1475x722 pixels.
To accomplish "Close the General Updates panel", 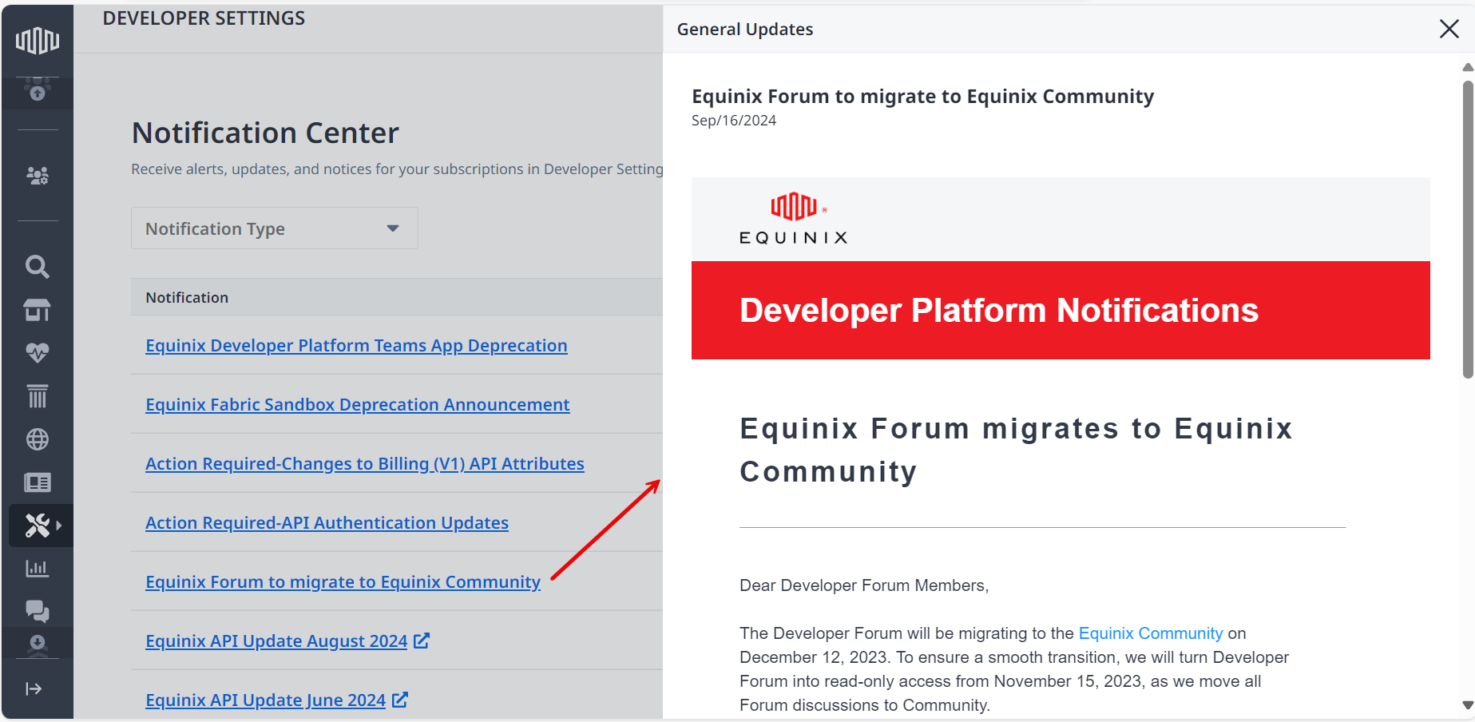I will tap(1449, 29).
